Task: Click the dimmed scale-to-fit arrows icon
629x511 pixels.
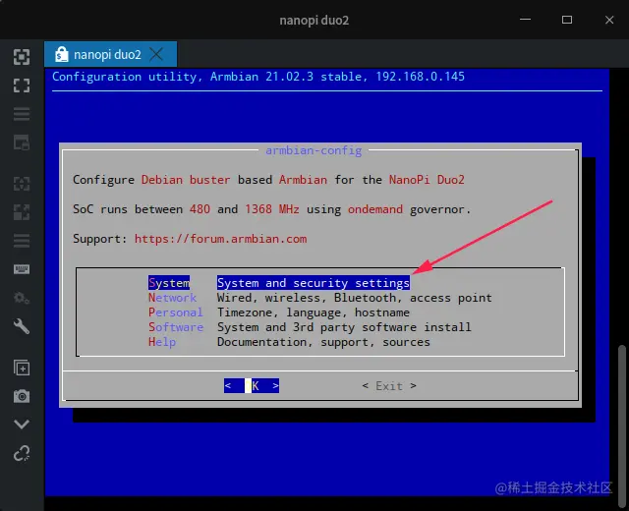Action: pos(22,184)
